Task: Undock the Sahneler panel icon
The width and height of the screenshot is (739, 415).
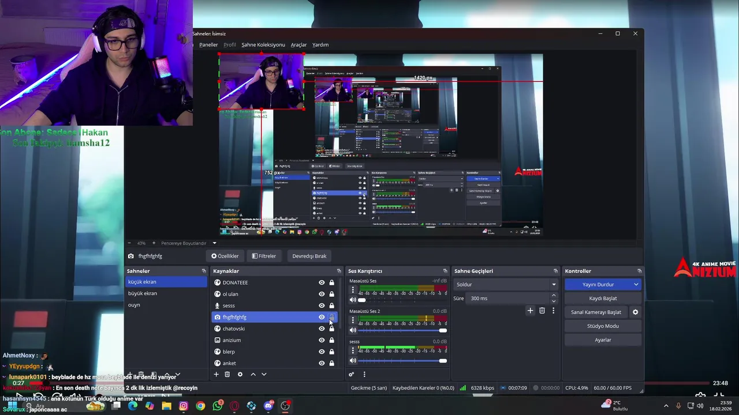Action: 204,271
